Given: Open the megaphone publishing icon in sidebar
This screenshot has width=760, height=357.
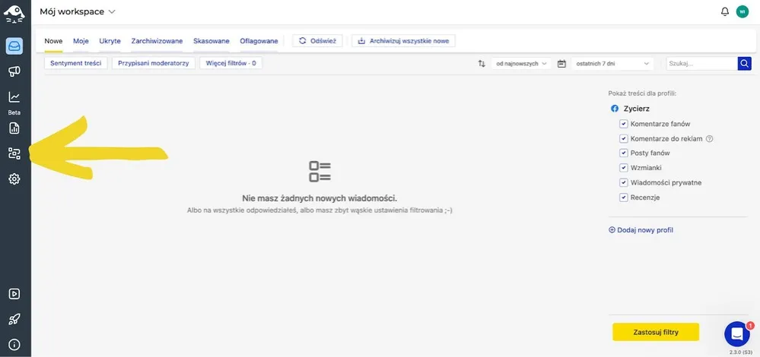Looking at the screenshot, I should 14,71.
